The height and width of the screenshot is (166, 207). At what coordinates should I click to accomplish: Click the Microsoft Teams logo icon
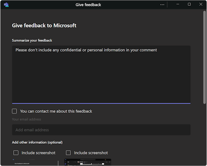pyautogui.click(x=6, y=5)
